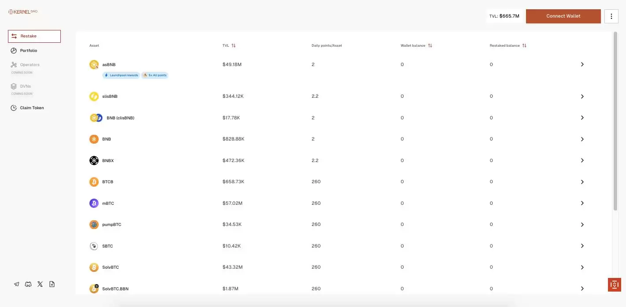This screenshot has height=307, width=626.
Task: Open the three-dot more options menu
Action: click(611, 16)
